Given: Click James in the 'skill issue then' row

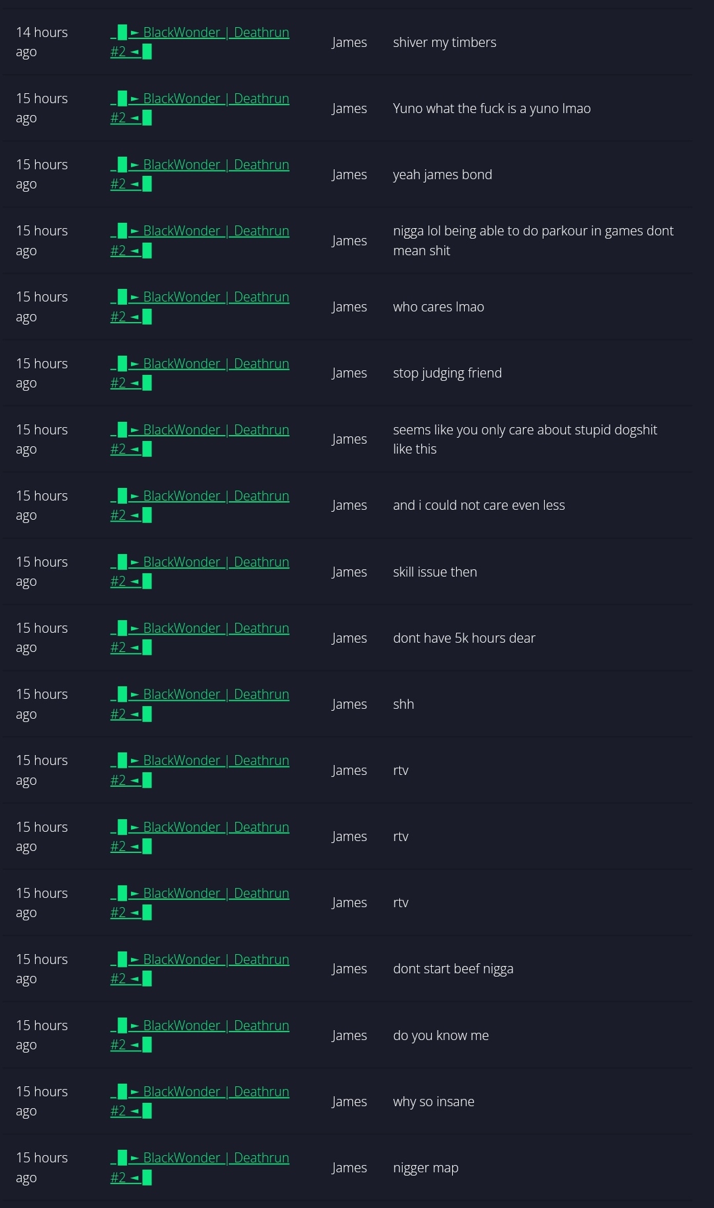Looking at the screenshot, I should click(x=349, y=572).
